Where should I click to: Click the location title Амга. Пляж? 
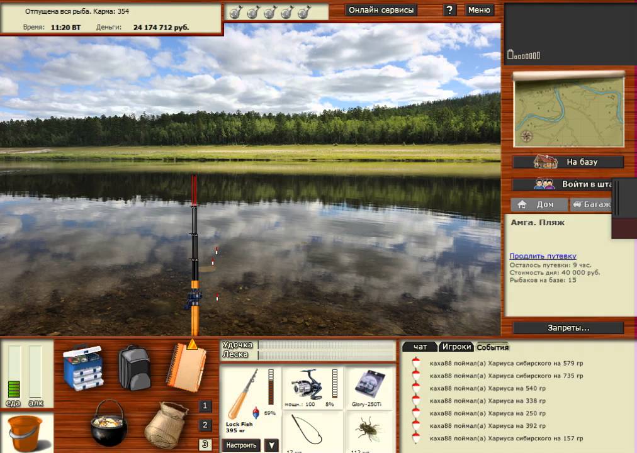[x=538, y=223]
